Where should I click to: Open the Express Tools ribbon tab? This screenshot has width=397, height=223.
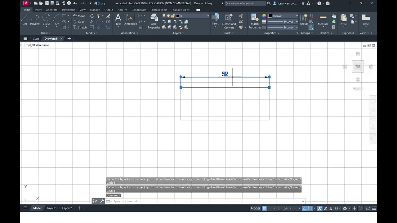(159, 10)
